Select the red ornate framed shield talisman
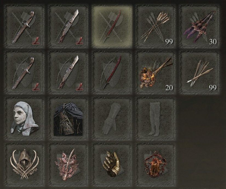This screenshot has width=226, height=189. 156,165
